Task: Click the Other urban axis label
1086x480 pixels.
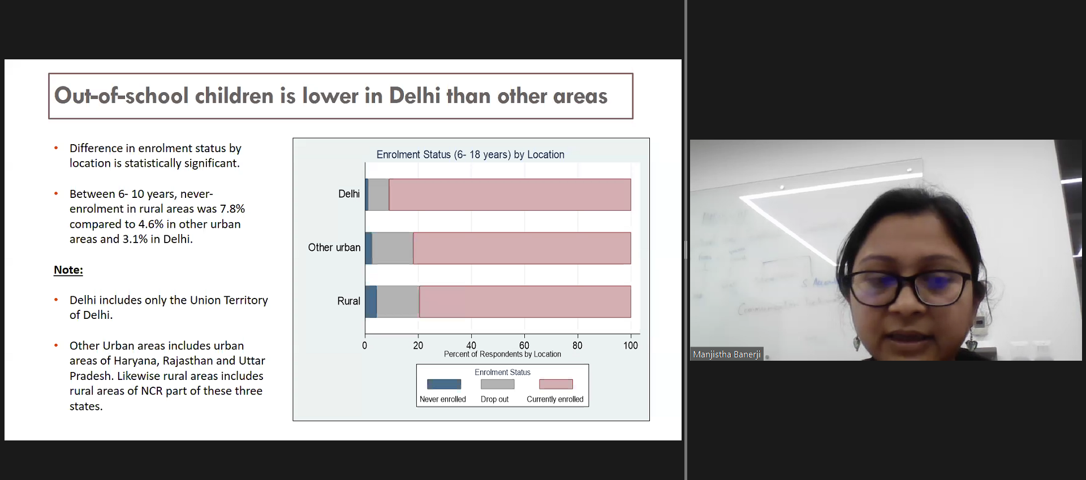Action: pyautogui.click(x=334, y=248)
